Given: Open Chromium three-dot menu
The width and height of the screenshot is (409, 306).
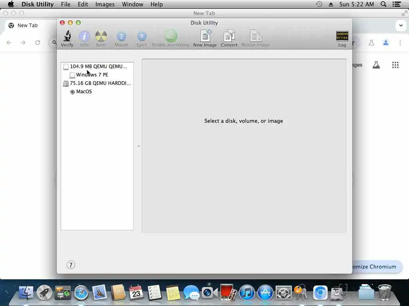Looking at the screenshot, I should [x=400, y=43].
